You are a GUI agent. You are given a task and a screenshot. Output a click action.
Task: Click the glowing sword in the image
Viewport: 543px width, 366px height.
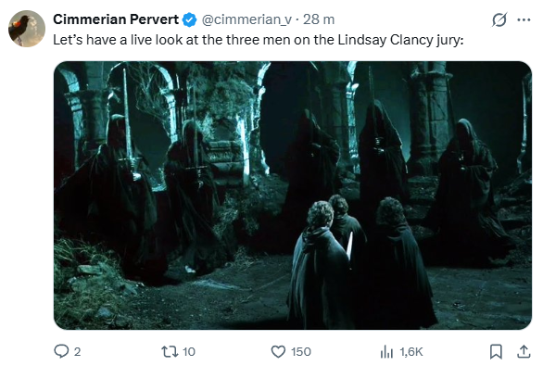tap(349, 246)
